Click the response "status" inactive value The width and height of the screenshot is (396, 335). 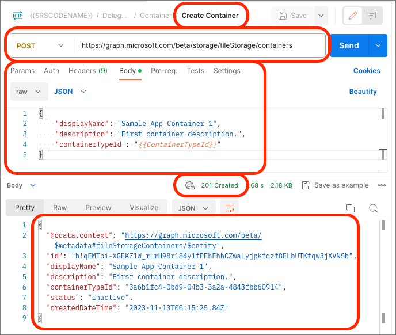pos(109,298)
